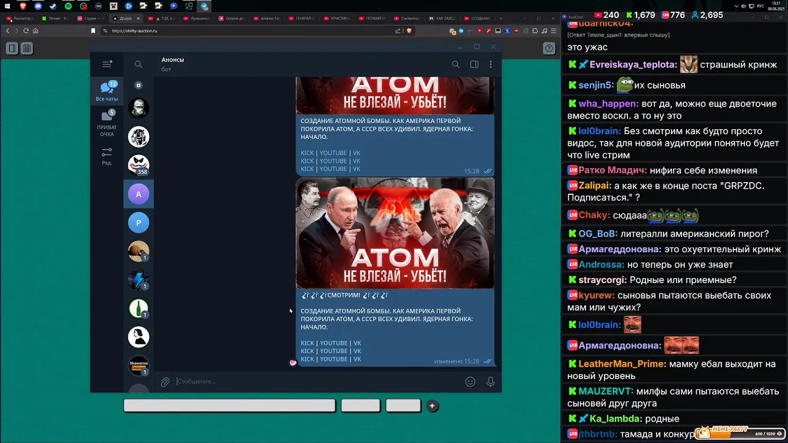Open chat with the masked bald man avatar
The image size is (788, 443).
tap(139, 108)
